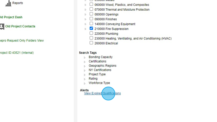The width and height of the screenshot is (217, 122).
Task: Expand the 210000 Fire Suppression tree arrow
Action: [x=86, y=29]
